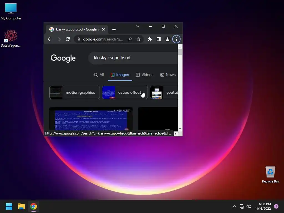Viewport: 284px width, 213px height.
Task: Reload the Google search page
Action: point(68,39)
